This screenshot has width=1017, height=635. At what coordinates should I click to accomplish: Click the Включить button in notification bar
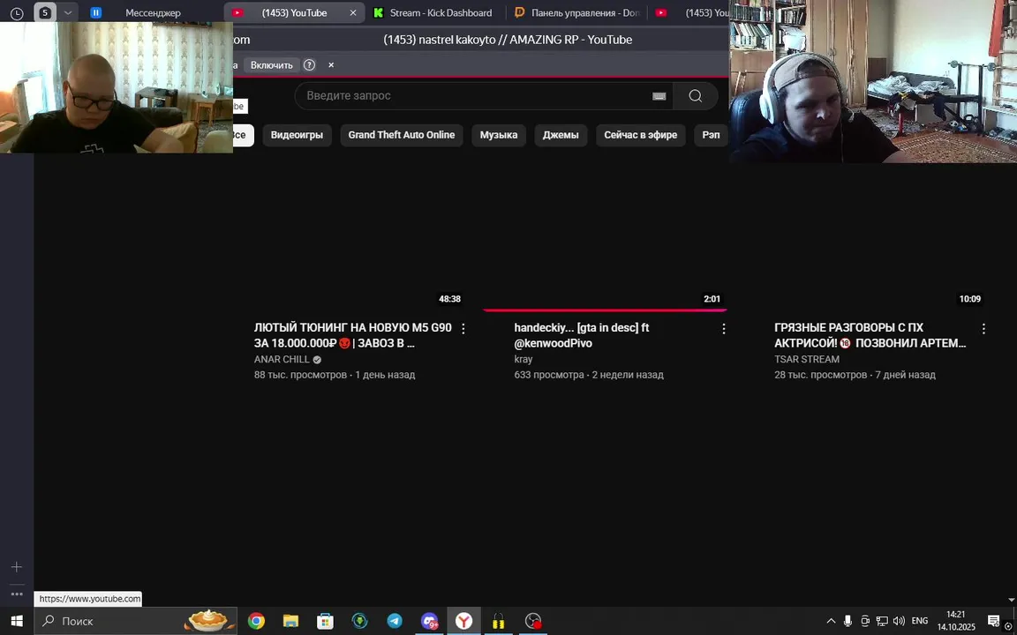coord(271,64)
